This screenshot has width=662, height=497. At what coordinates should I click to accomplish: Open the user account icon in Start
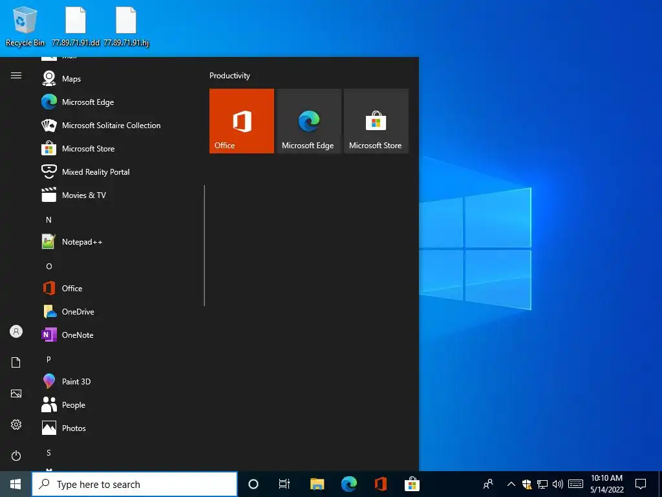point(16,331)
